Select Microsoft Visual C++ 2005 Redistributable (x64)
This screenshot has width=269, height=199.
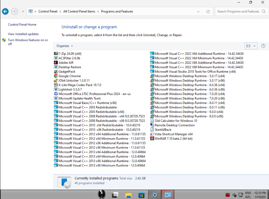point(89,111)
